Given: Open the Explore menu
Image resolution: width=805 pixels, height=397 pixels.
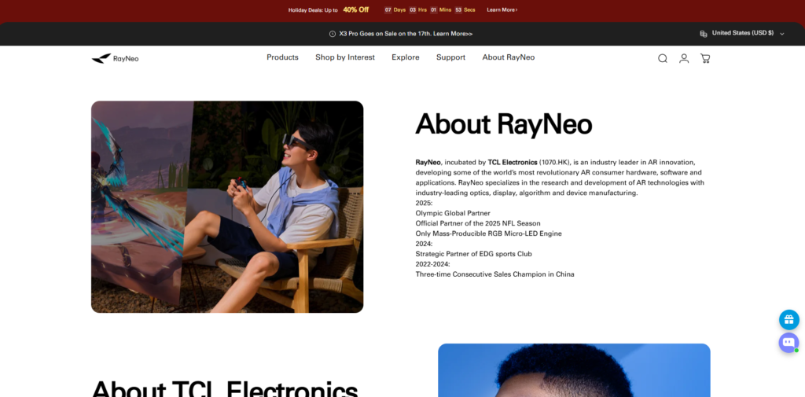Looking at the screenshot, I should pyautogui.click(x=406, y=57).
